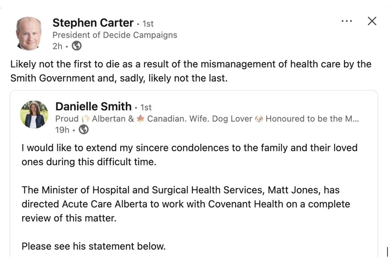Screen dimensions: 391x263
Task: Open Stephen Carter's profile from his name
Action: coord(94,23)
